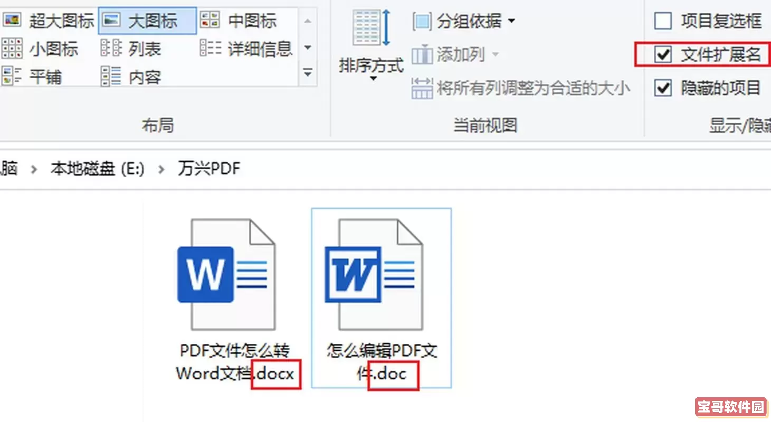Choose the 大图标 layout option

coord(147,21)
